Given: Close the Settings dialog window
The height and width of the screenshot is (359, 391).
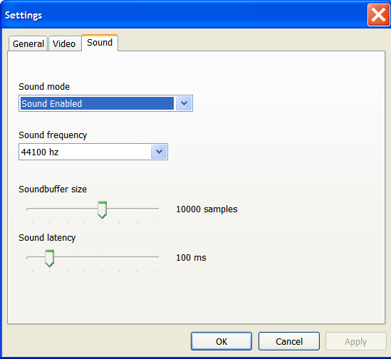Looking at the screenshot, I should coord(378,15).
